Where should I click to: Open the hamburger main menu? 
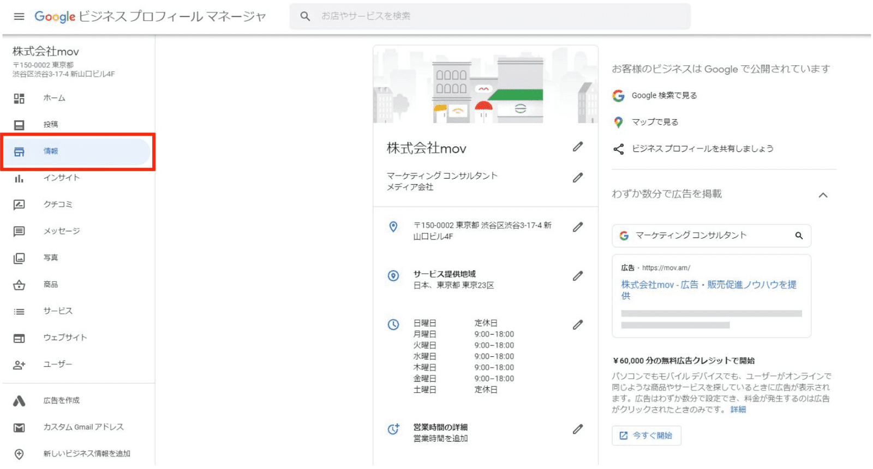coord(19,16)
